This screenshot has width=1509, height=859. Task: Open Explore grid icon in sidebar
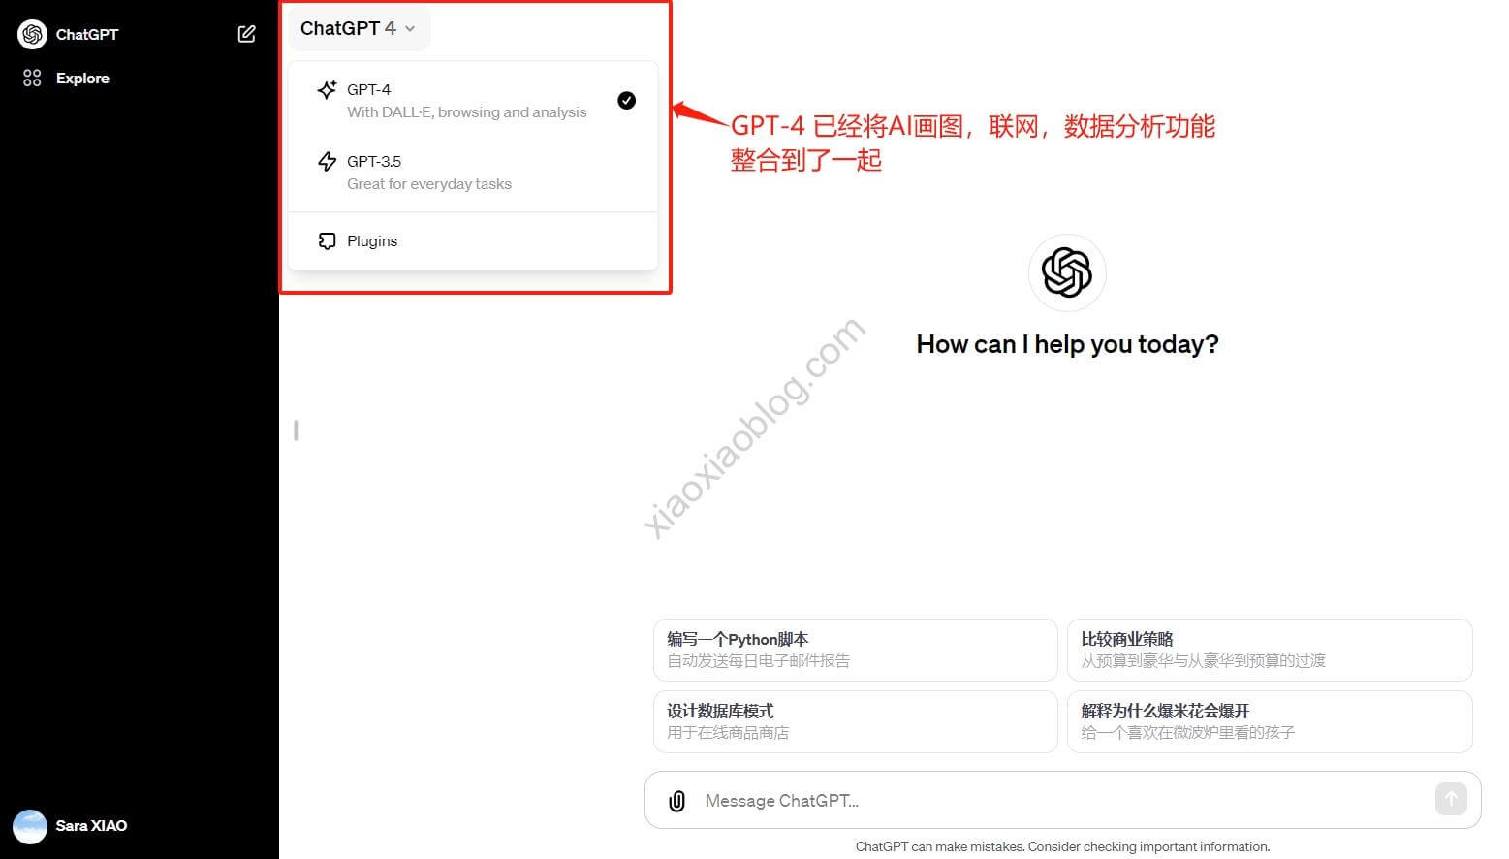pyautogui.click(x=32, y=79)
